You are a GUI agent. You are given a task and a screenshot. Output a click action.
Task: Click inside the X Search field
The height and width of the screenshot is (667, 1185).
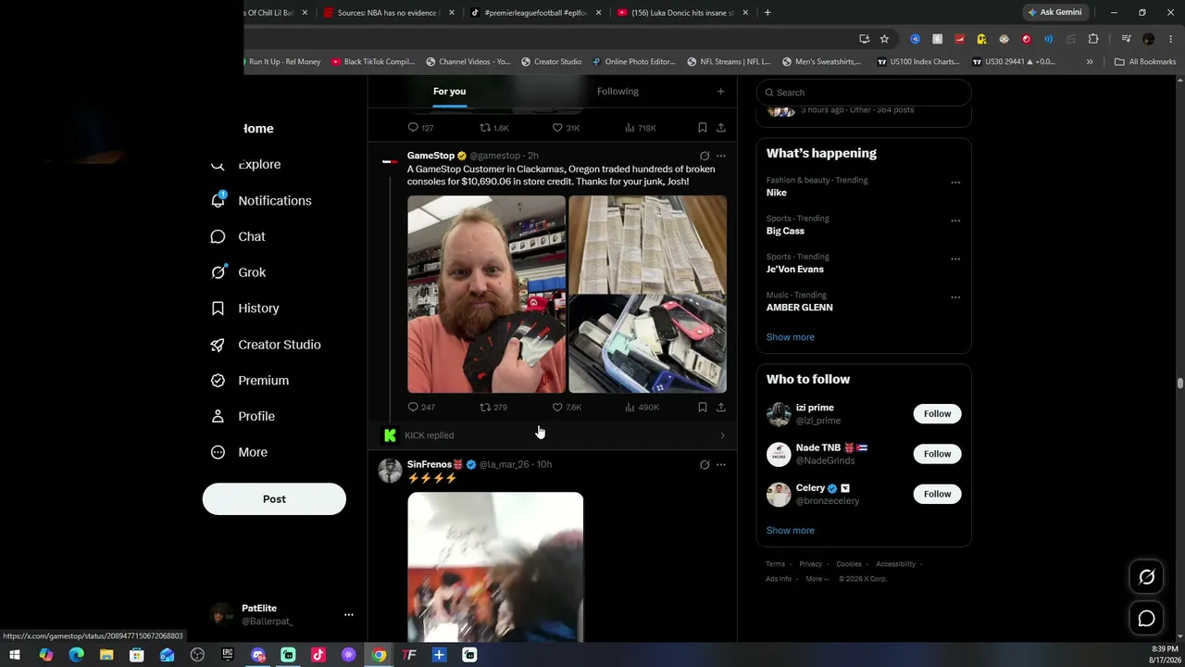[864, 93]
